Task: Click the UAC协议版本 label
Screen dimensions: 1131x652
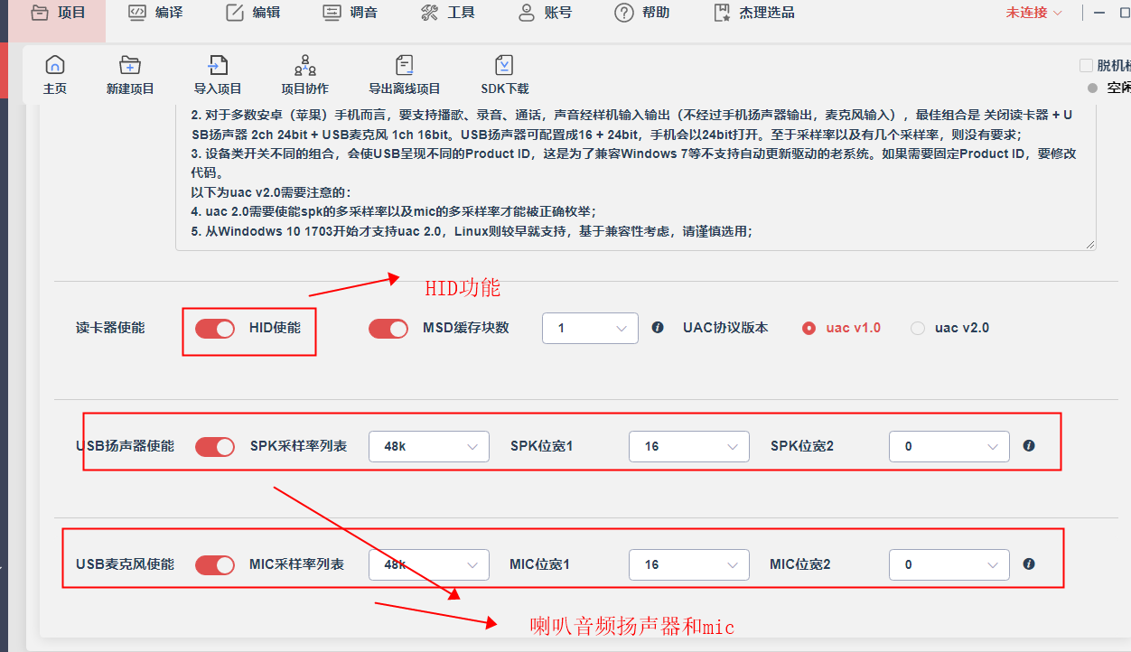Action: (x=725, y=328)
